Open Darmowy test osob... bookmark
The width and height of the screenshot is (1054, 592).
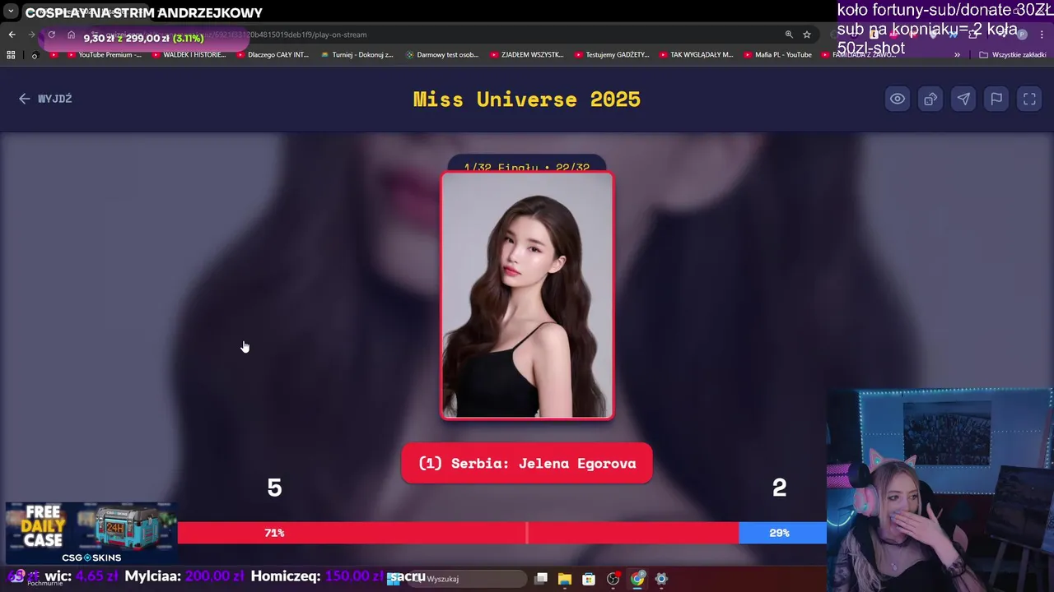442,55
